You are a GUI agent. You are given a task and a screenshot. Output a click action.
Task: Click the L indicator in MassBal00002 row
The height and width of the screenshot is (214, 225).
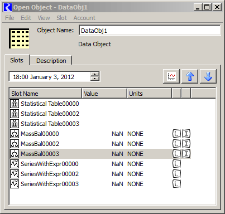tap(176, 144)
